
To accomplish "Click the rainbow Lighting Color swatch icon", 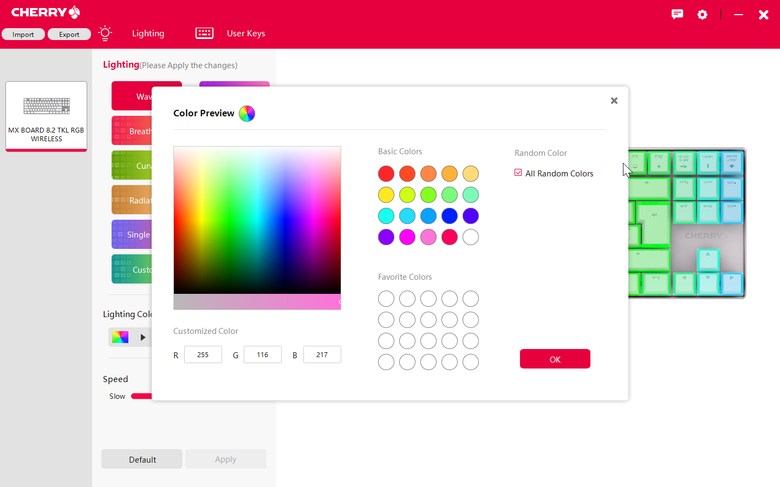I will tap(120, 337).
